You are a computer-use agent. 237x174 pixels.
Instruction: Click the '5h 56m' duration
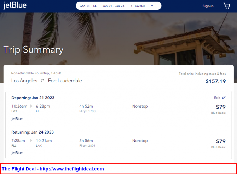click(x=86, y=141)
